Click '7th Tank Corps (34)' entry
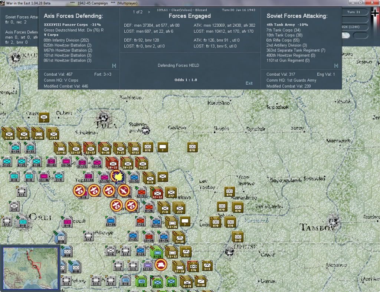Screen dimensions: 380x292 pyautogui.click(x=283, y=30)
